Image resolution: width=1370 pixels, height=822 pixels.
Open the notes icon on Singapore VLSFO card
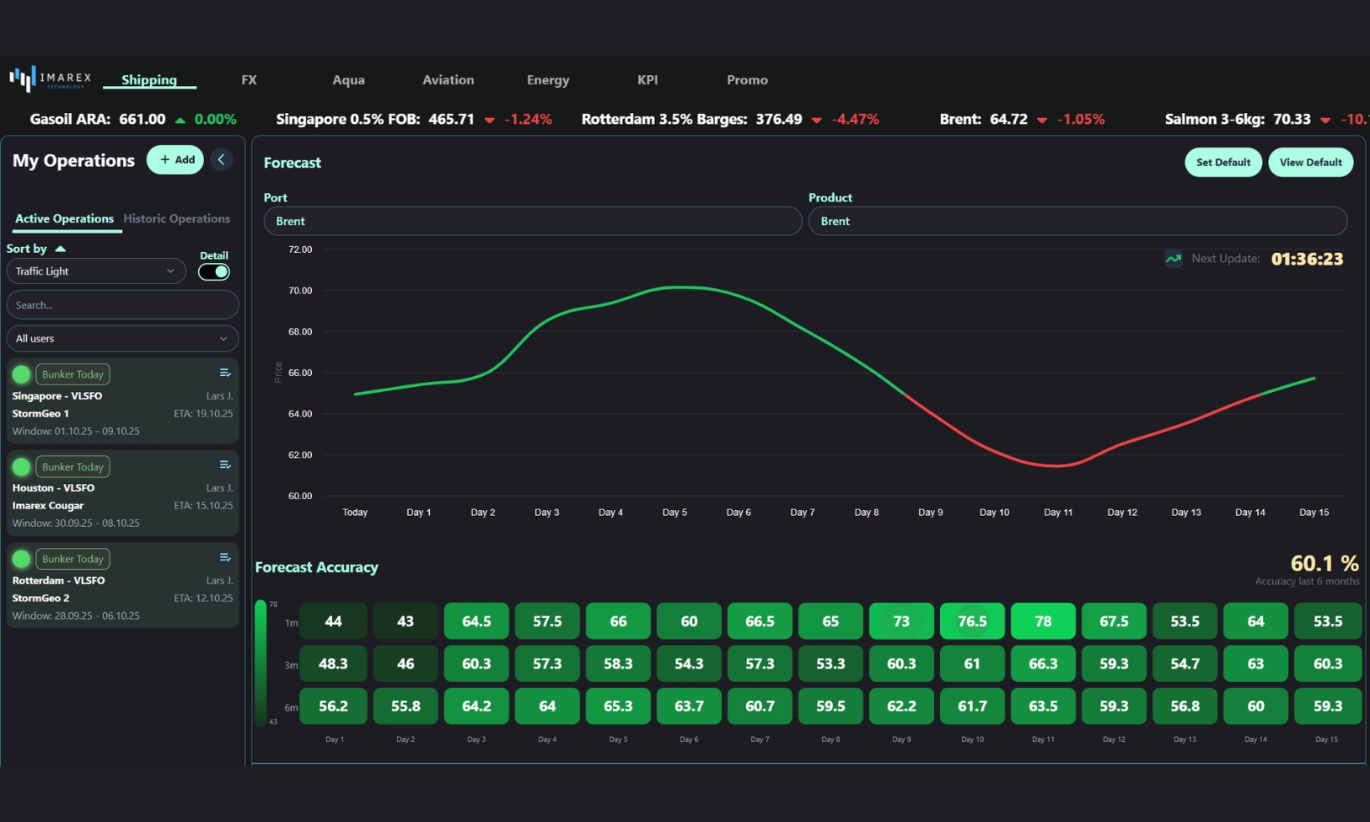pos(224,372)
